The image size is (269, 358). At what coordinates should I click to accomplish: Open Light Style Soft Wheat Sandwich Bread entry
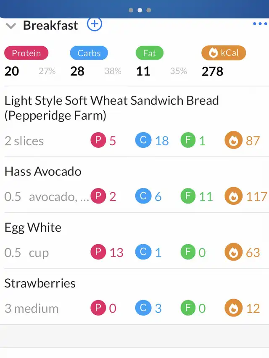111,107
